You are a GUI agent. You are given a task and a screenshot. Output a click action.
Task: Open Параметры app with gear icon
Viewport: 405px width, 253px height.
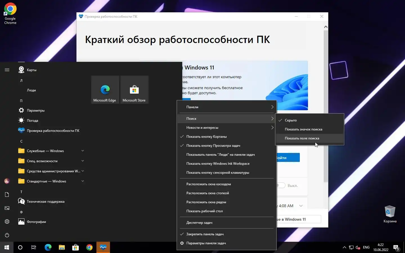pyautogui.click(x=51, y=110)
